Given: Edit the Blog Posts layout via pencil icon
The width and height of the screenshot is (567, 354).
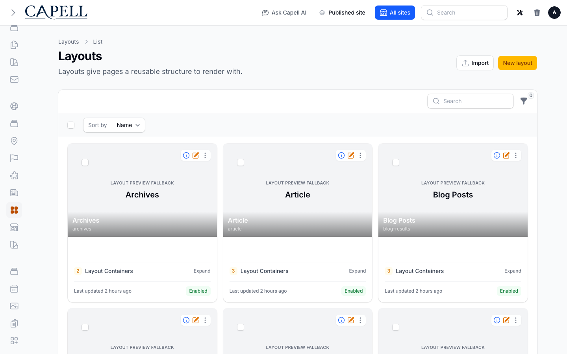Looking at the screenshot, I should coord(506,155).
